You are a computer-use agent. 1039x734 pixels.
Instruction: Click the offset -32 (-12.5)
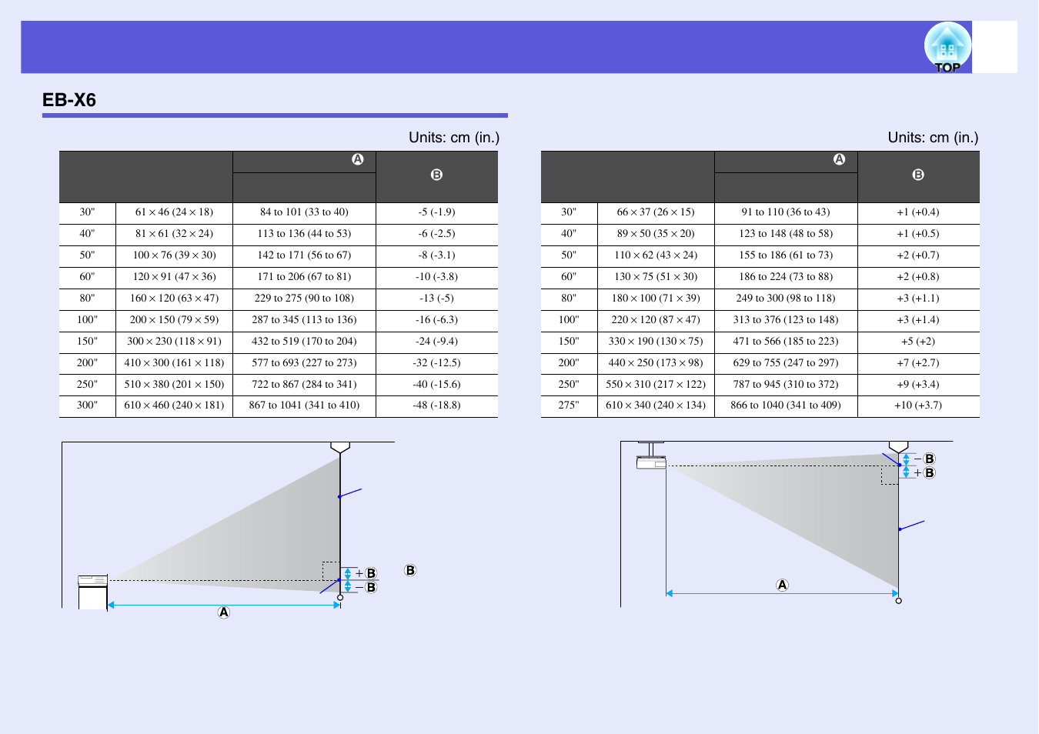tap(436, 363)
